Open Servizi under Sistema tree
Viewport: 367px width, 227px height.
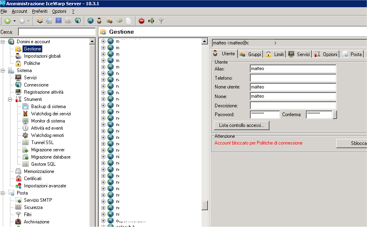(30, 78)
